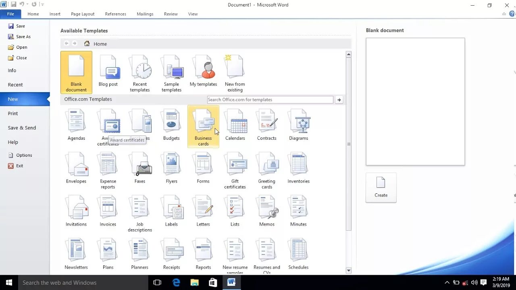Switch to the View tab

[193, 14]
